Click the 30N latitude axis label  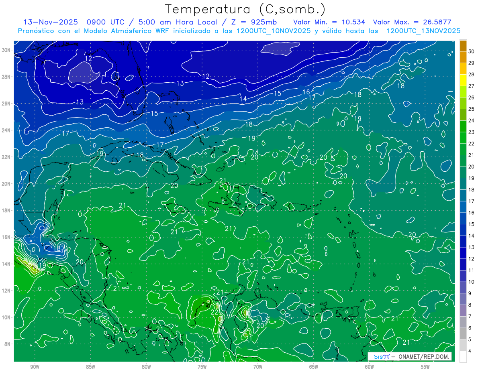6,50
